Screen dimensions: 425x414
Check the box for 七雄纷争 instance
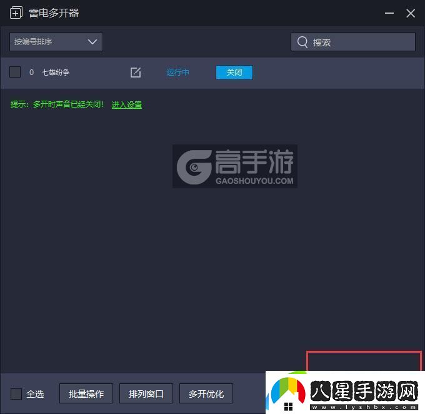(x=15, y=72)
